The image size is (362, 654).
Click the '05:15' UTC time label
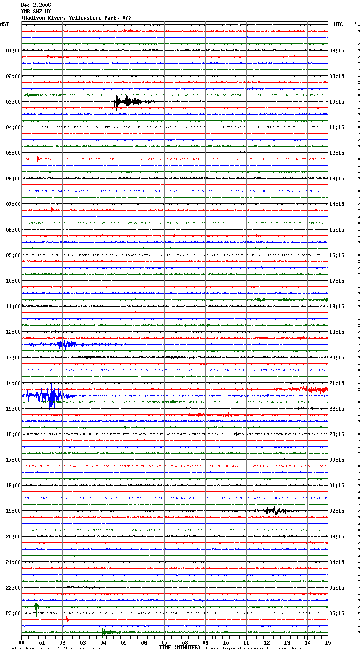[x=337, y=588]
